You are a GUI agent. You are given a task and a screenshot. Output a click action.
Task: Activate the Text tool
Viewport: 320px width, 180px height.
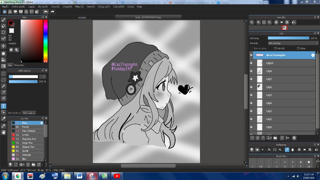pyautogui.click(x=3, y=106)
